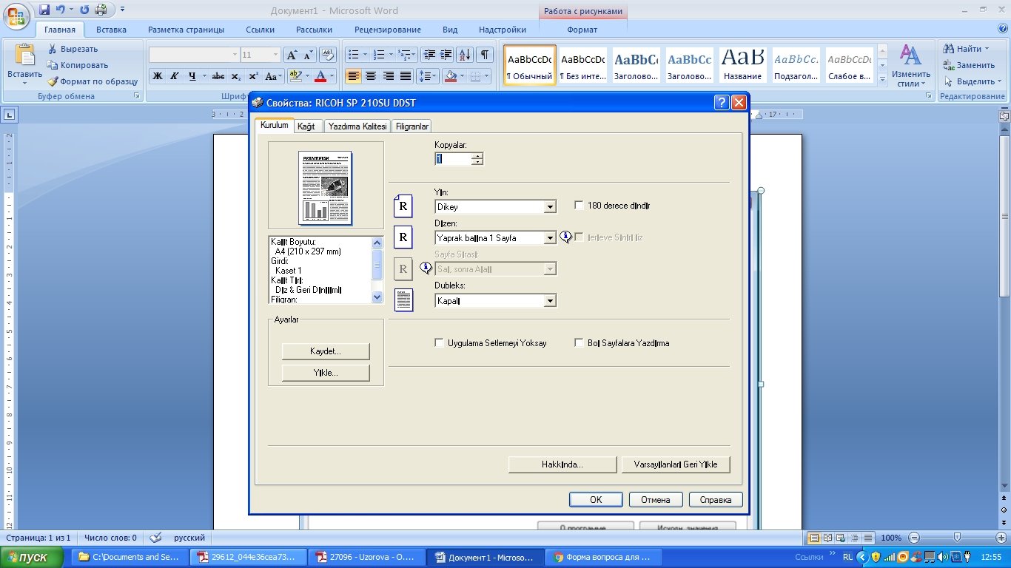This screenshot has height=568, width=1011.
Task: Increase copies with the spinner up arrow
Action: [x=477, y=155]
